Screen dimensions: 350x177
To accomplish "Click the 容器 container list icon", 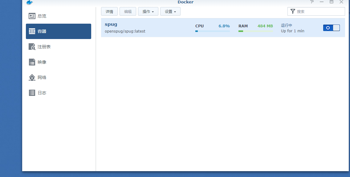I will [x=32, y=31].
